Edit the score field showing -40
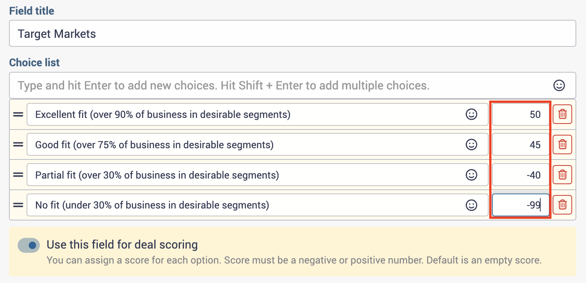The height and width of the screenshot is (283, 586). click(520, 175)
